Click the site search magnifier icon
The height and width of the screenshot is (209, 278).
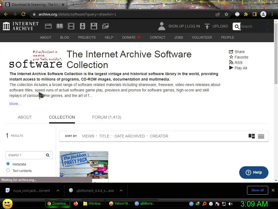[x=237, y=26]
